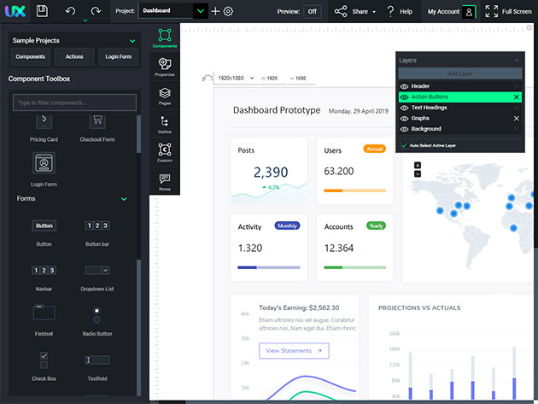The image size is (538, 404).
Task: Open the Login Form sample project
Action: click(119, 56)
